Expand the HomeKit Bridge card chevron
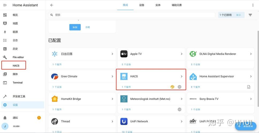The image size is (259, 133). pos(112,99)
